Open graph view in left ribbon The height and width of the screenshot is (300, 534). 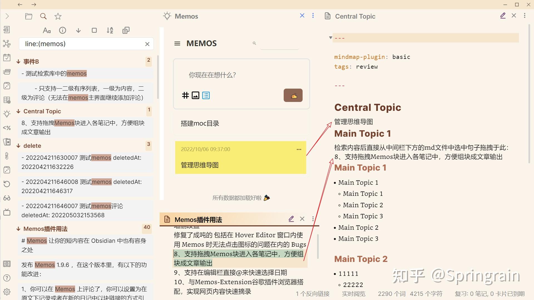(x=7, y=44)
